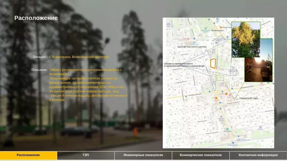Select the purple pharmacy marker on lower right map
The image size is (287, 161).
pyautogui.click(x=260, y=127)
